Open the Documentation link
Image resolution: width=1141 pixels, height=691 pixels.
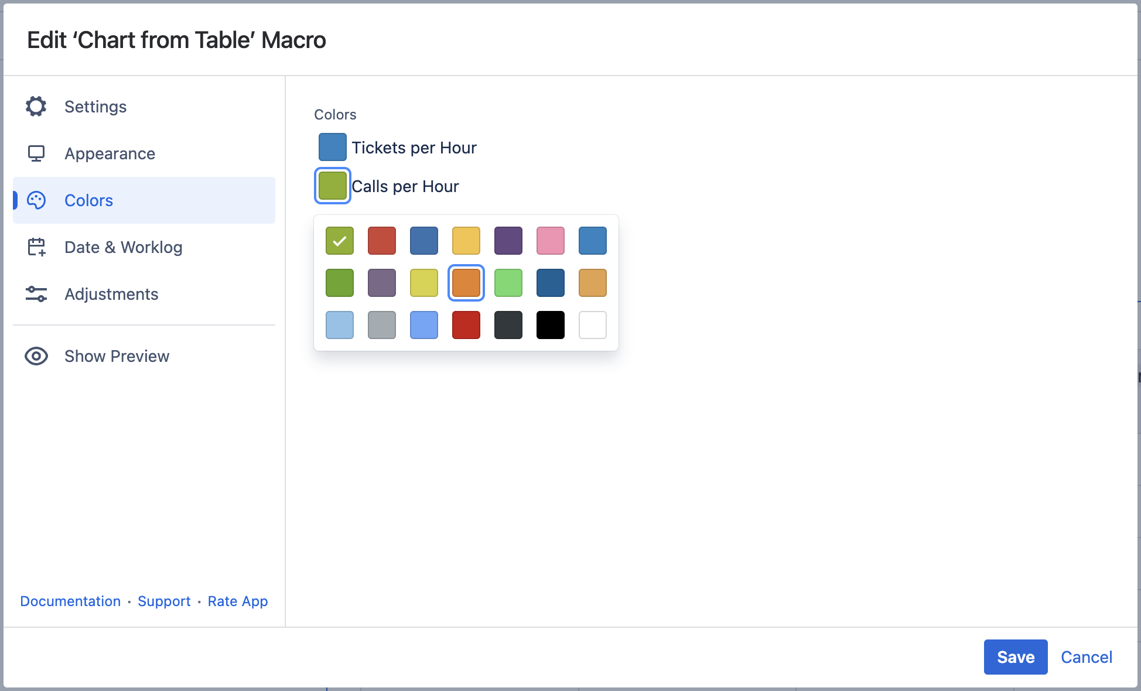coord(70,601)
